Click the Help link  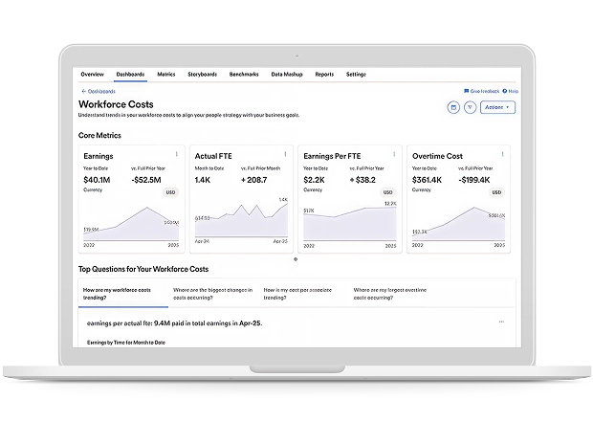514,91
